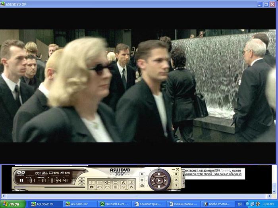Click the Play button on ASUSDVD control wheel
The height and width of the screenshot is (208, 278).
(159, 180)
